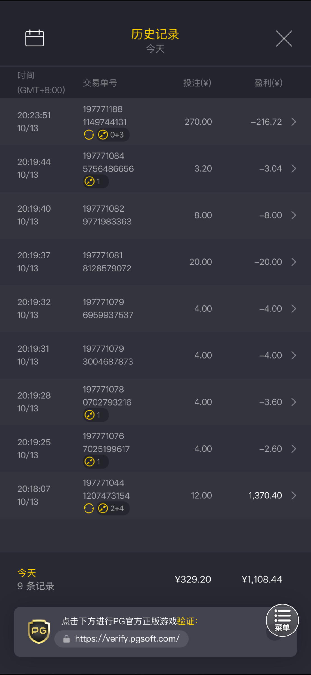311x675 pixels.
Task: Click the PG shield logo
Action: 39,631
